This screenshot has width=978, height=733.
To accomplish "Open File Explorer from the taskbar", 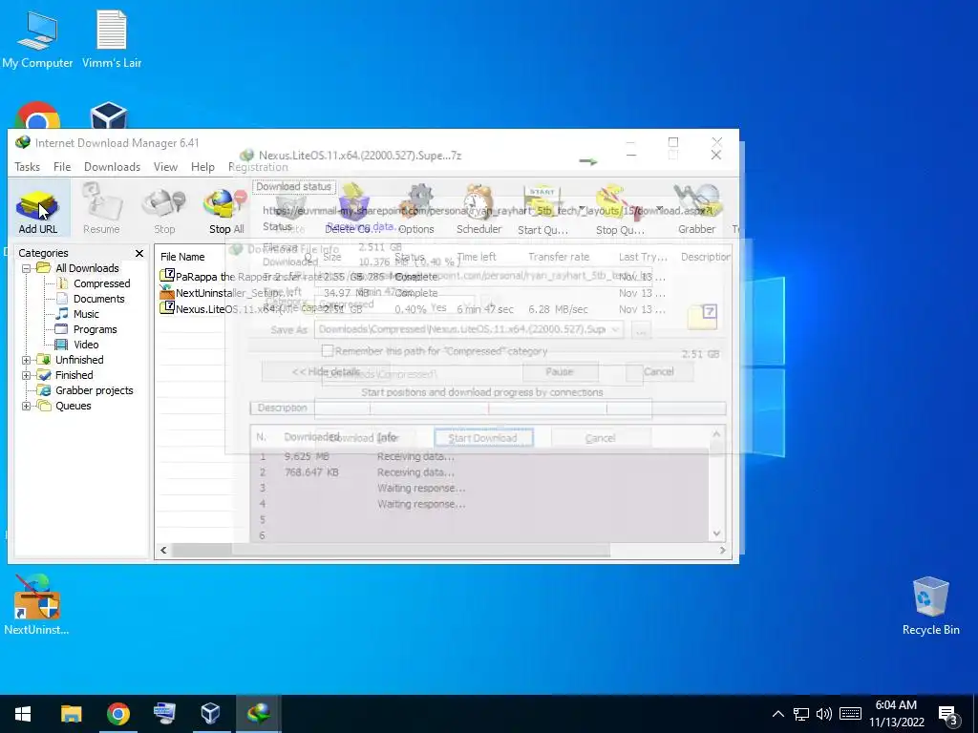I will tap(71, 713).
